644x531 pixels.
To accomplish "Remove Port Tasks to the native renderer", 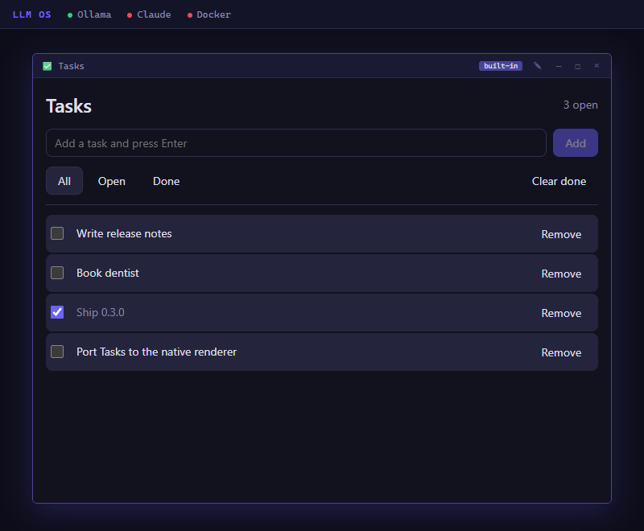I will click(561, 352).
